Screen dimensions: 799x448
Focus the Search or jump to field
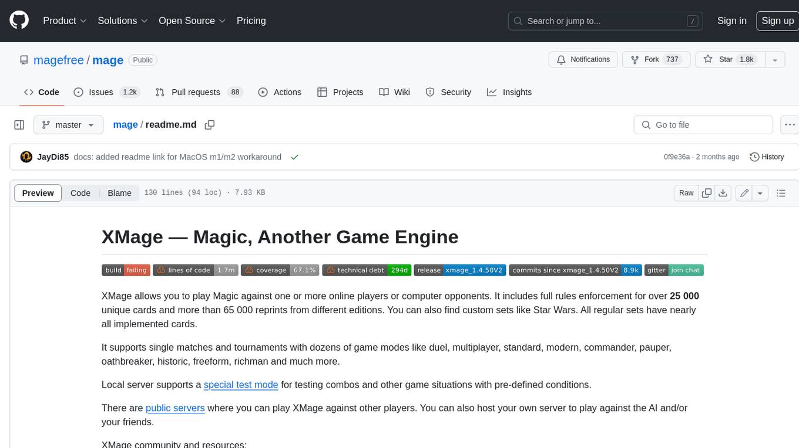[606, 21]
